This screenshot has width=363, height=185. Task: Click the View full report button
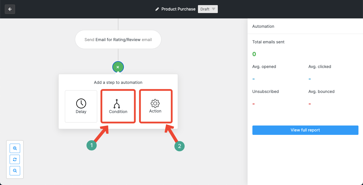point(305,130)
